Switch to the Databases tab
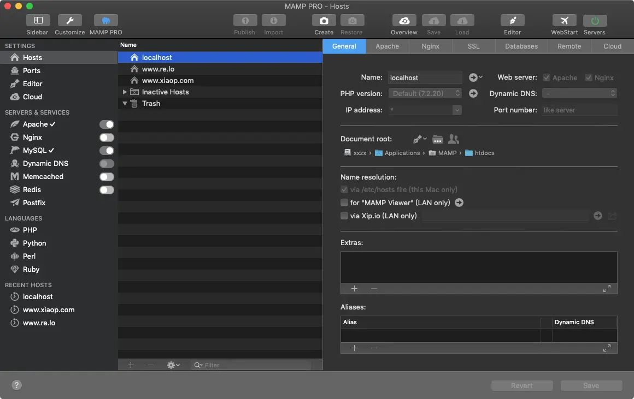Viewport: 634px width, 399px height. (x=521, y=46)
